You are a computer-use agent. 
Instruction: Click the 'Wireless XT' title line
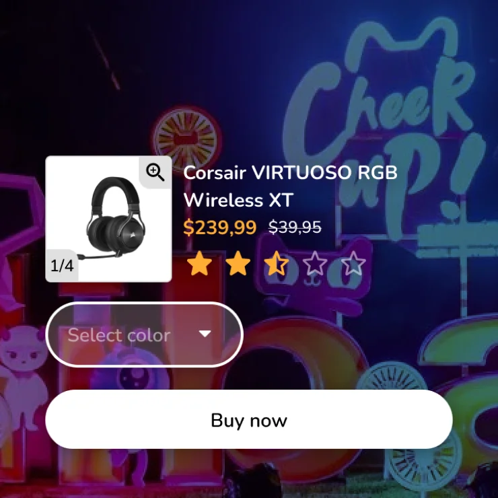238,201
